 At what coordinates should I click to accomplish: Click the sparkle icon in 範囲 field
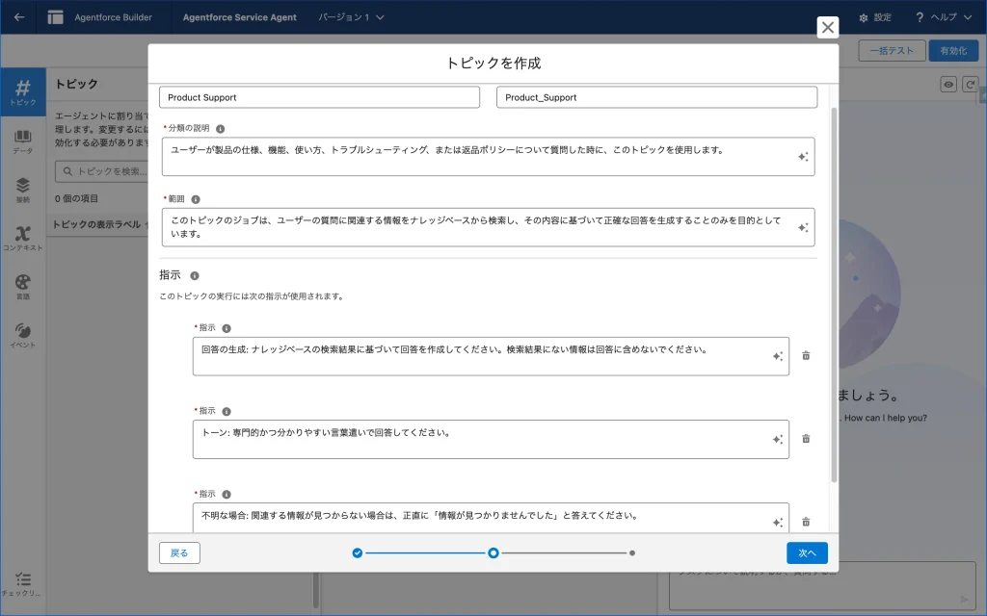802,228
